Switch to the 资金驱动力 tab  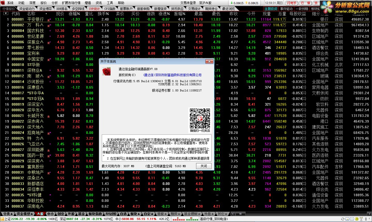pyautogui.click(x=27, y=9)
